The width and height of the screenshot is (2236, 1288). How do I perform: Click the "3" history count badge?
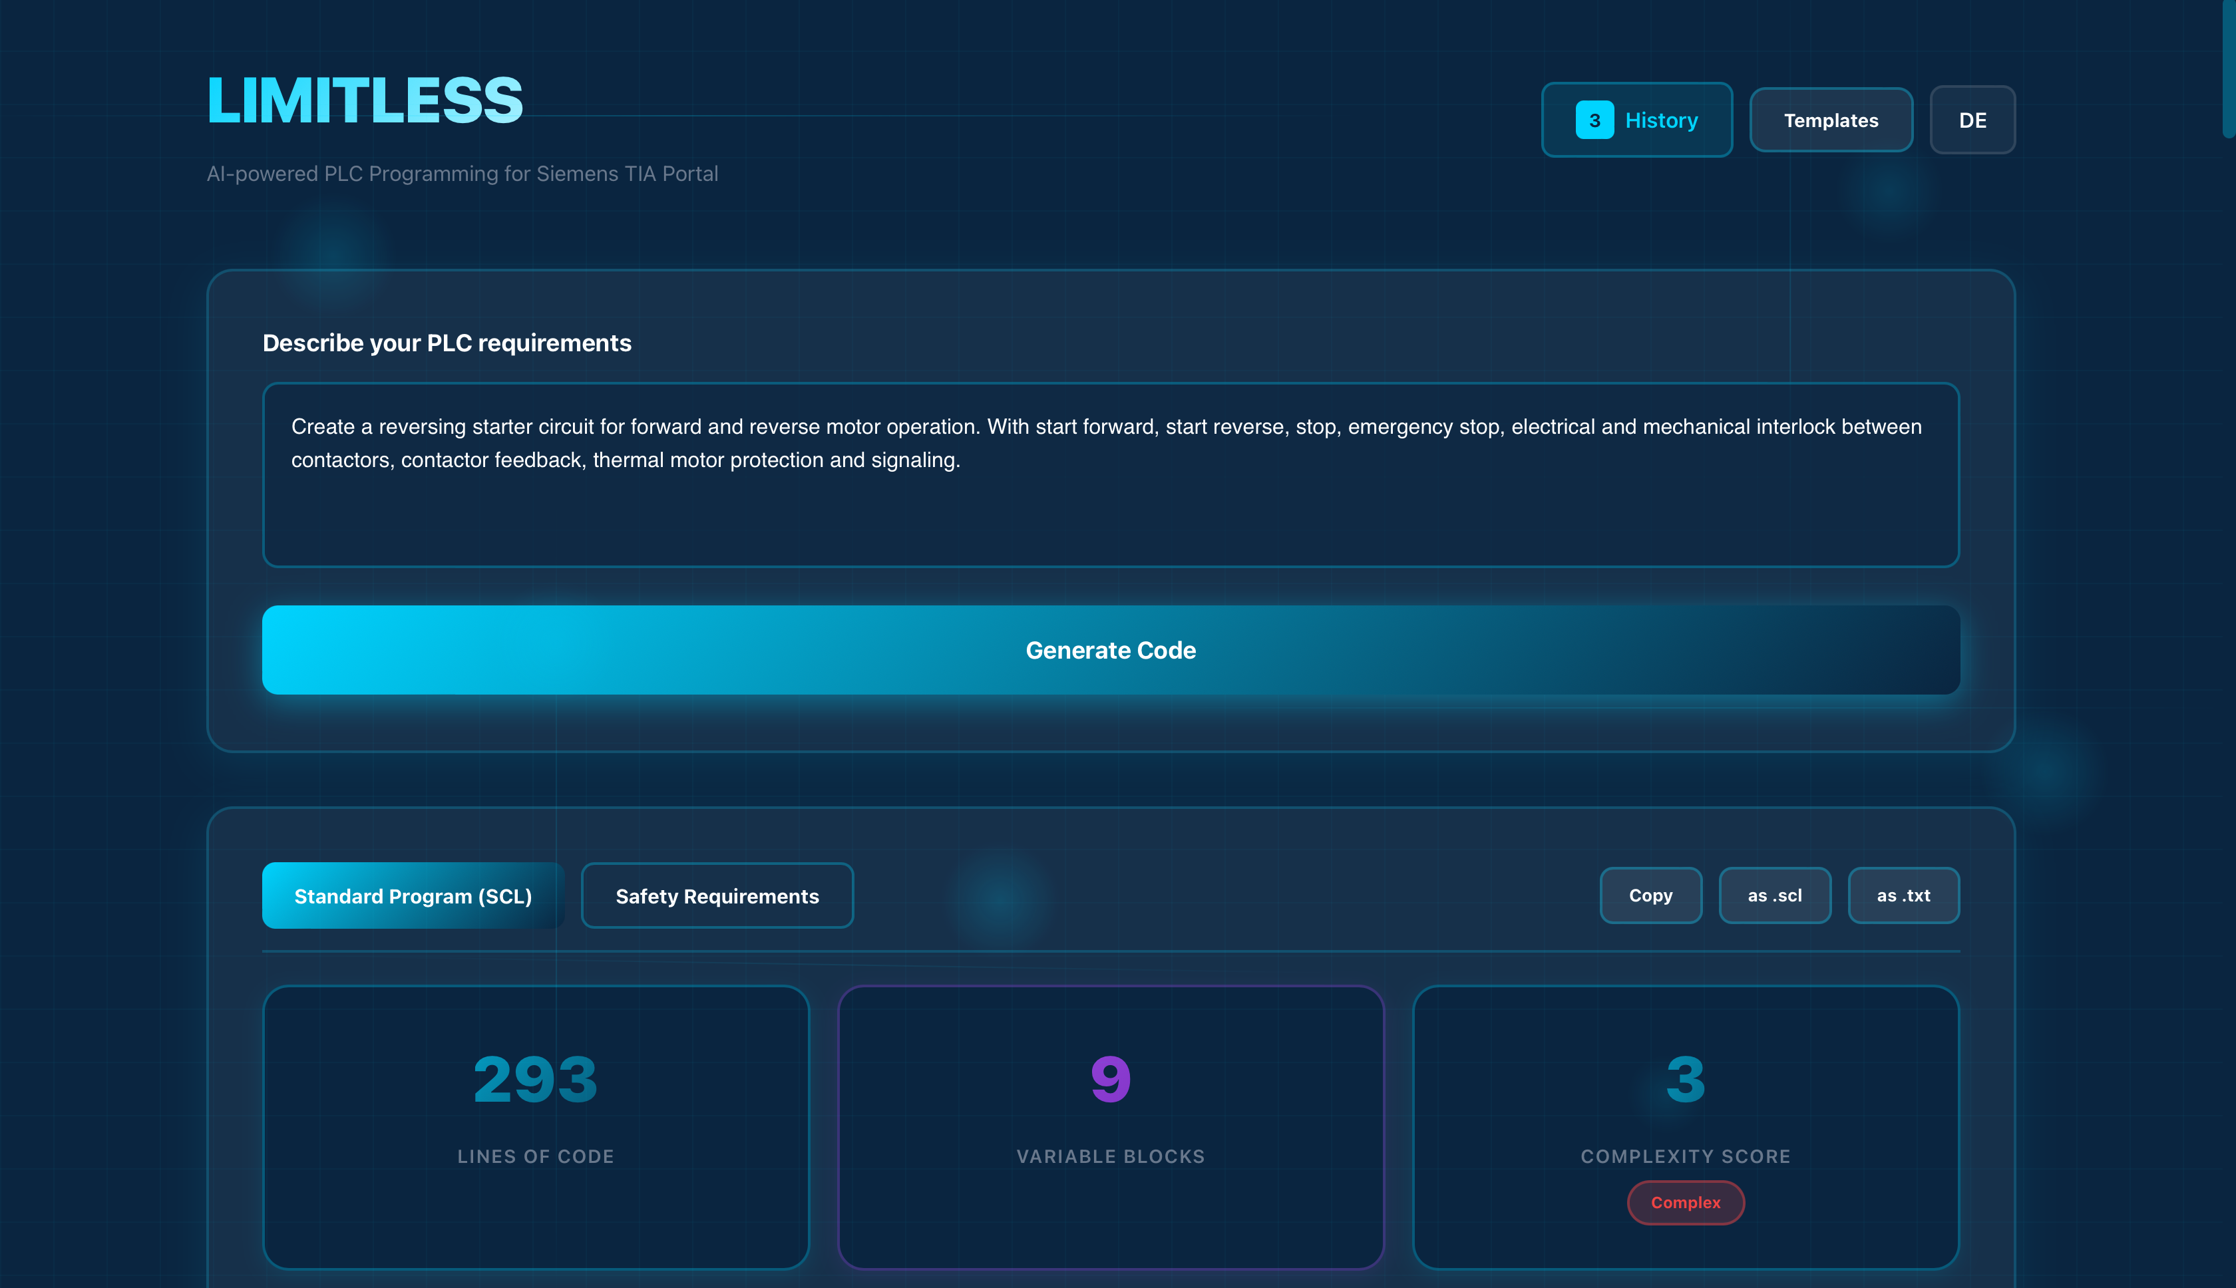tap(1594, 120)
